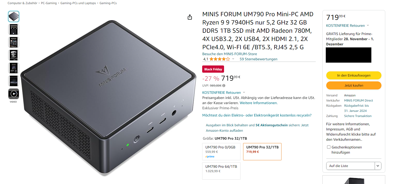Select the first product thumbnail image

point(14,16)
